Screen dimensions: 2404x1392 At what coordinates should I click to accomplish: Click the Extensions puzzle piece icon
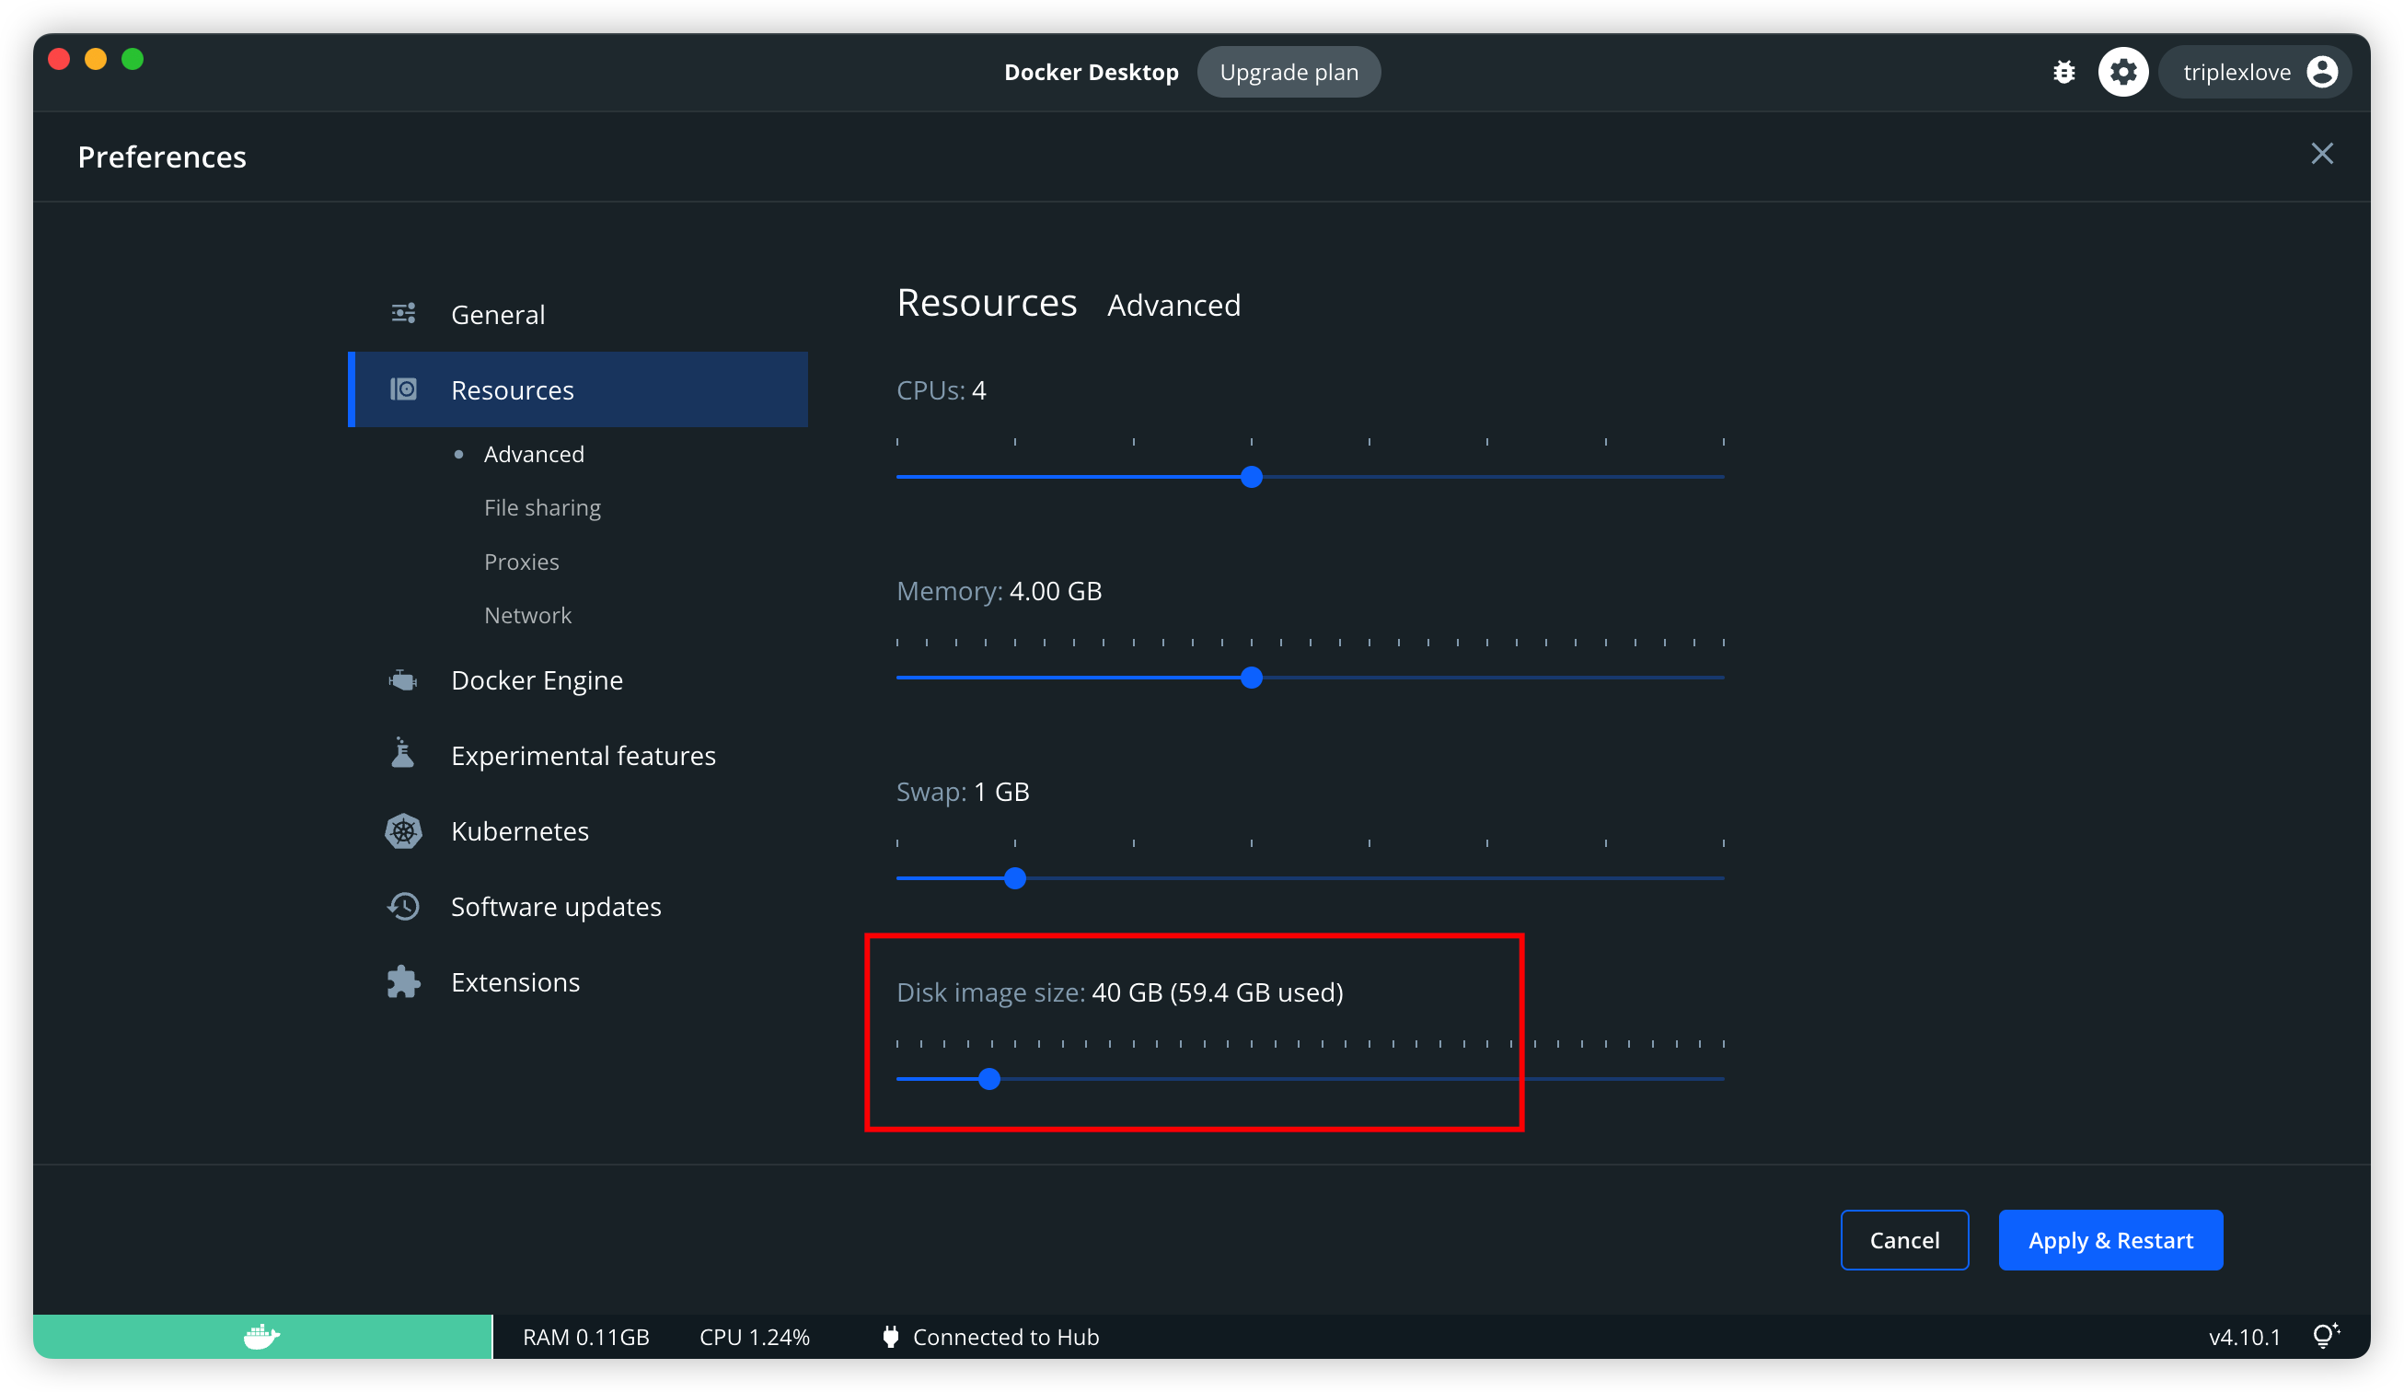pyautogui.click(x=403, y=981)
